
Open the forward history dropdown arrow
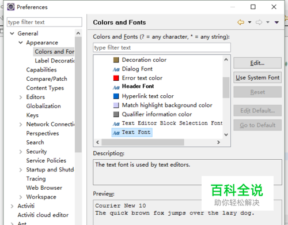coord(268,22)
